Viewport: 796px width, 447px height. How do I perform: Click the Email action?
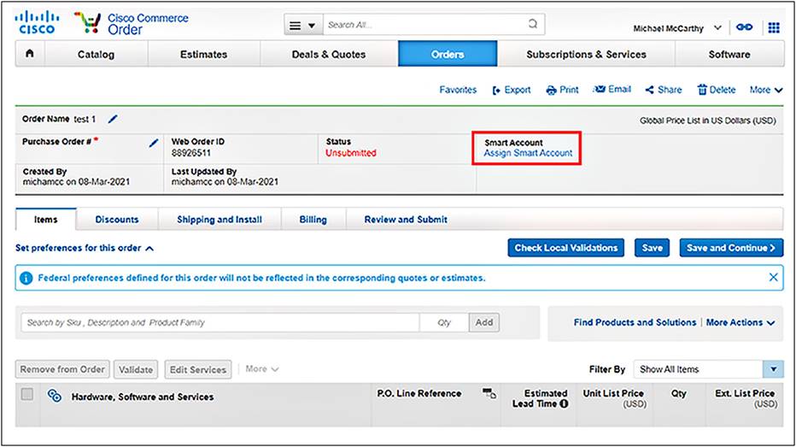612,90
